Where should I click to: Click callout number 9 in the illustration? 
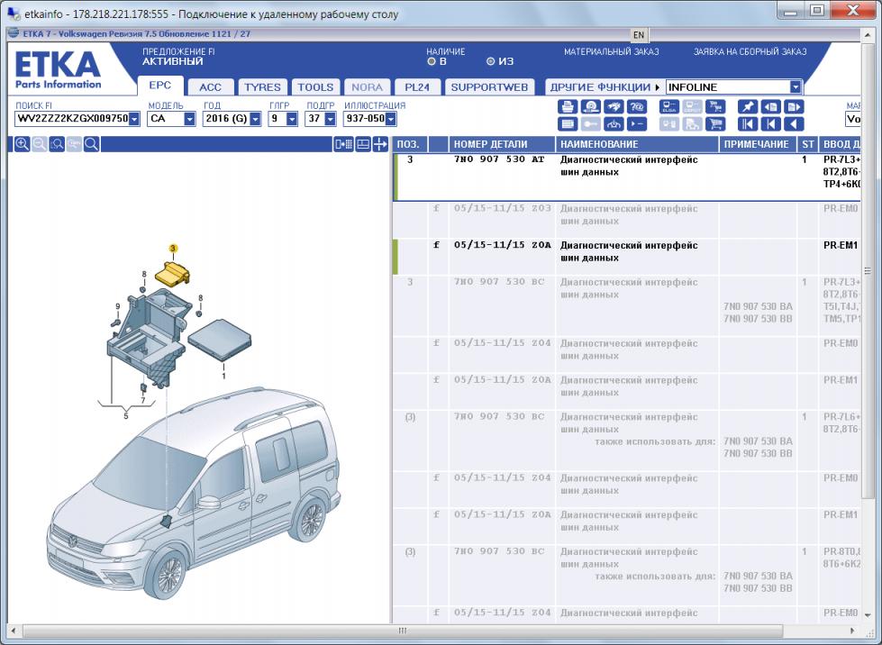point(117,306)
